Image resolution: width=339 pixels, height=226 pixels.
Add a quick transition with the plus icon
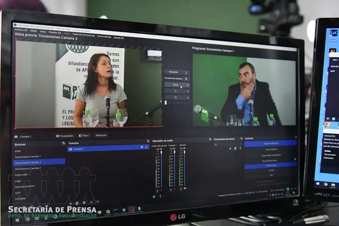coord(186,79)
